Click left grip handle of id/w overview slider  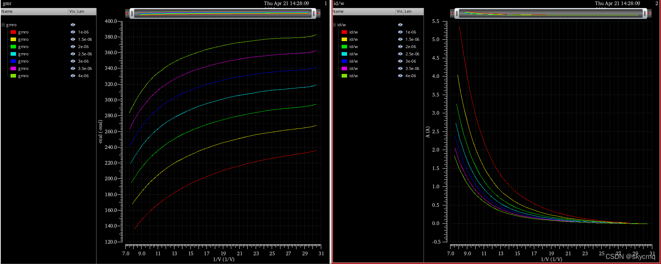coord(457,13)
